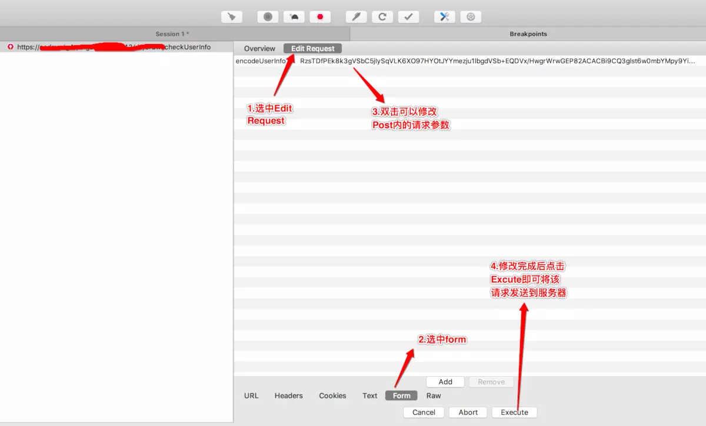
Task: Click the validate checkmark toolbar icon
Action: 408,16
